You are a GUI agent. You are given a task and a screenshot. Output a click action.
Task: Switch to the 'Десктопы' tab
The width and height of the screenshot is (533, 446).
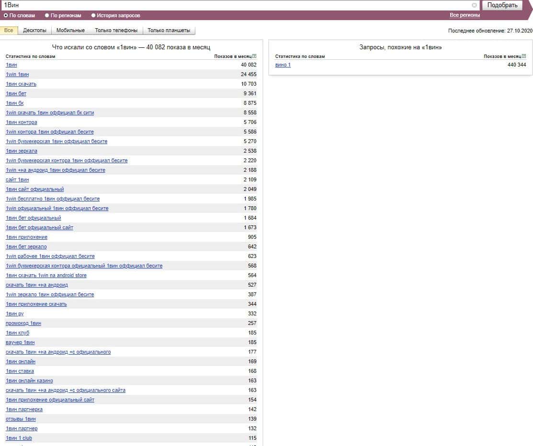point(34,30)
